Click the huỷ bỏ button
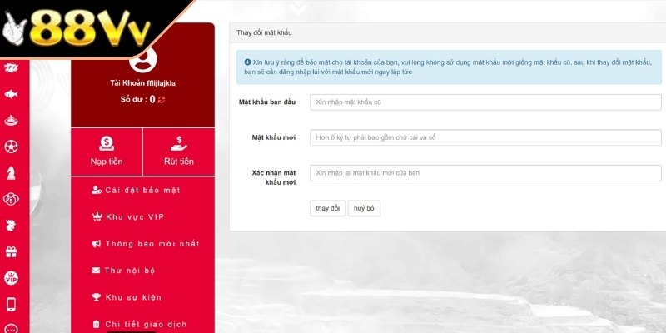The height and width of the screenshot is (333, 666). click(364, 208)
